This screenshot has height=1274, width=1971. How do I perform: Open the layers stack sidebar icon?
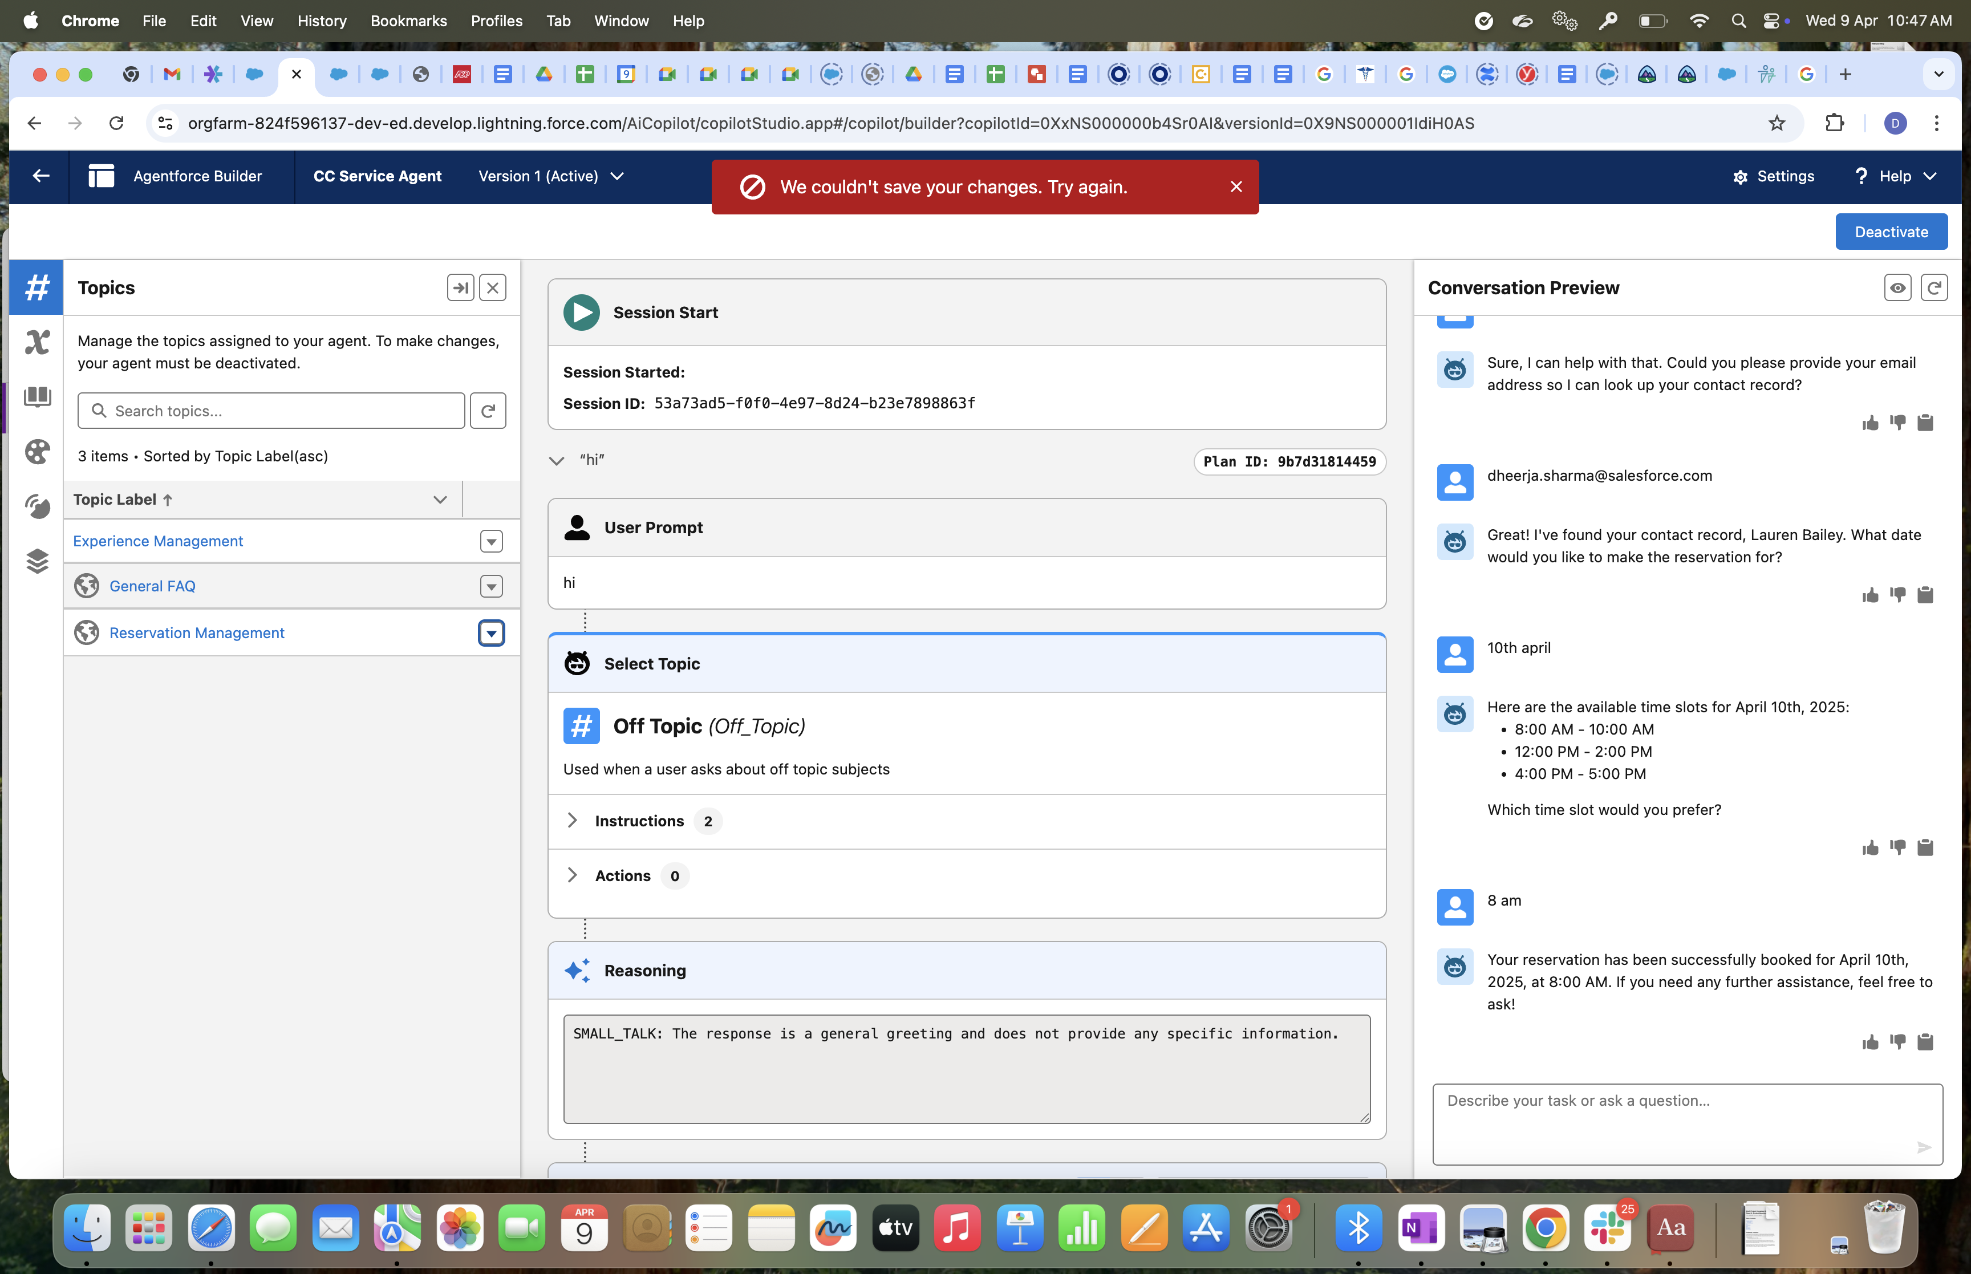pyautogui.click(x=36, y=561)
